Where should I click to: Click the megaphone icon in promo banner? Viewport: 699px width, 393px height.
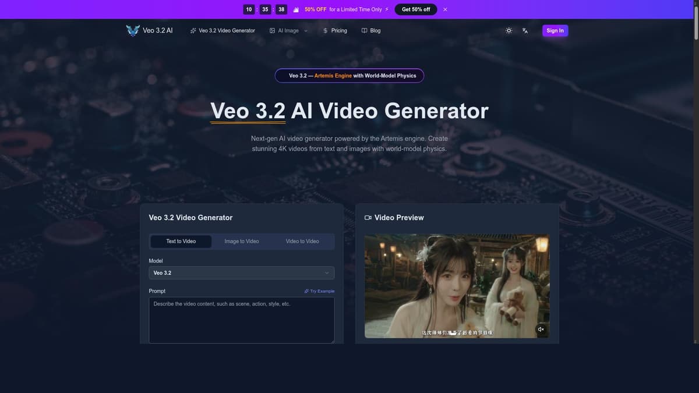[296, 9]
